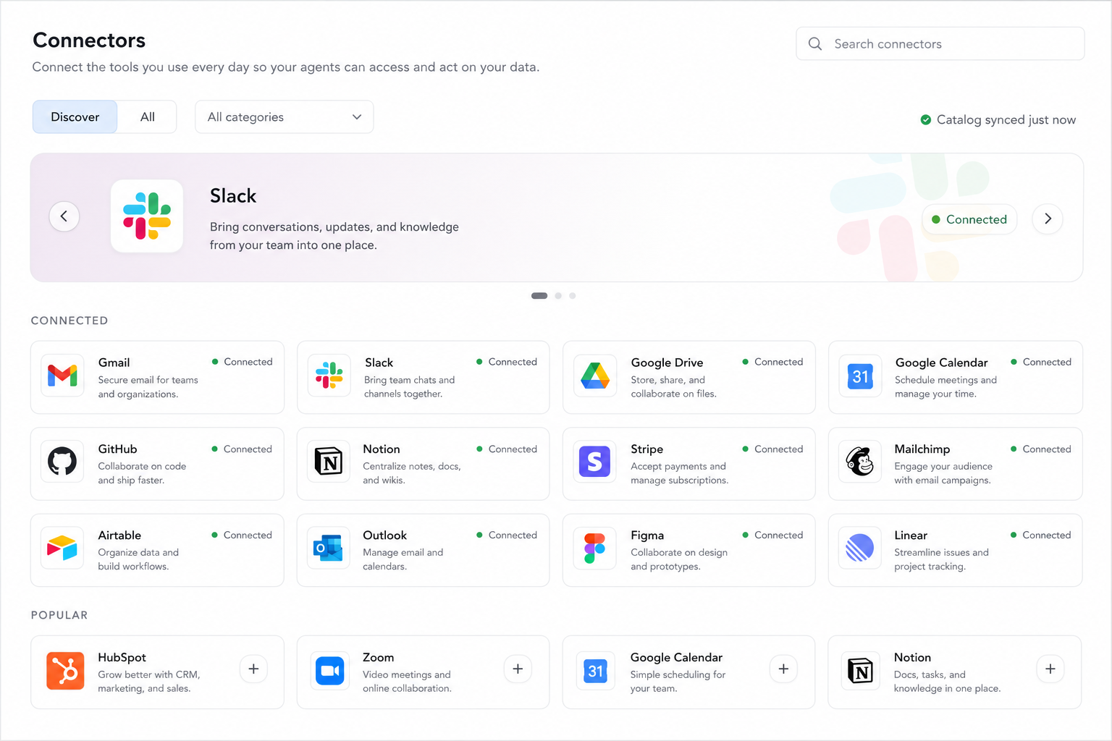Click 'Accept payments and manage subscriptions' description
Viewport: 1112px width, 741px height.
click(x=679, y=473)
